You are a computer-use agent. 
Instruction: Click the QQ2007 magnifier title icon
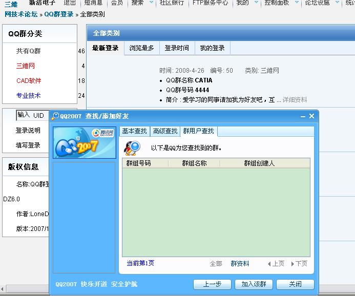click(x=55, y=116)
